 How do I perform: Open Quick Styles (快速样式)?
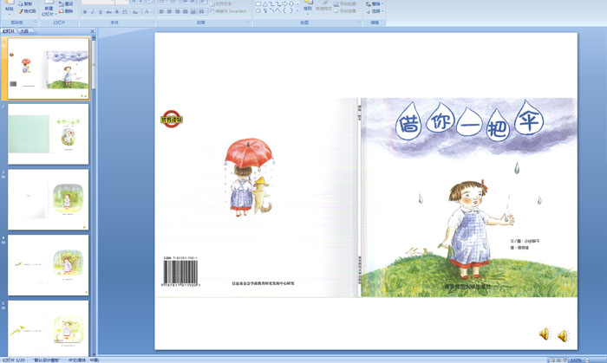tap(323, 9)
